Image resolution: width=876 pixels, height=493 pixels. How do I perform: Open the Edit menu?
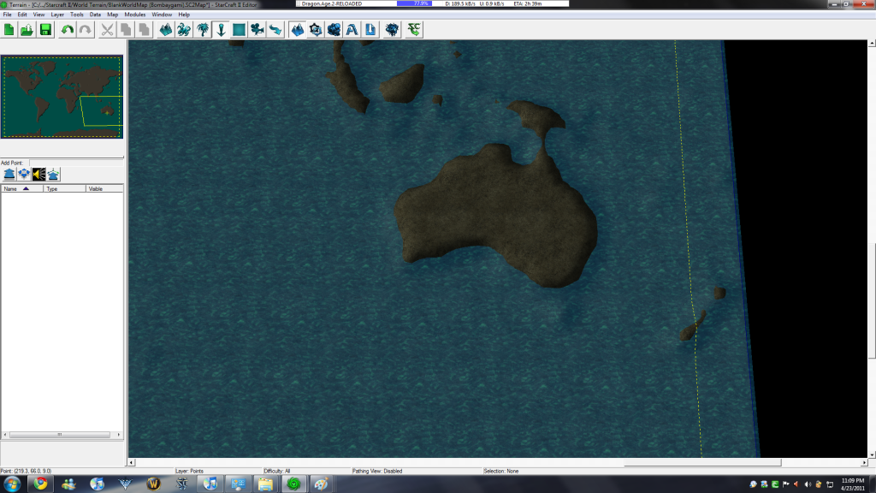coord(22,15)
